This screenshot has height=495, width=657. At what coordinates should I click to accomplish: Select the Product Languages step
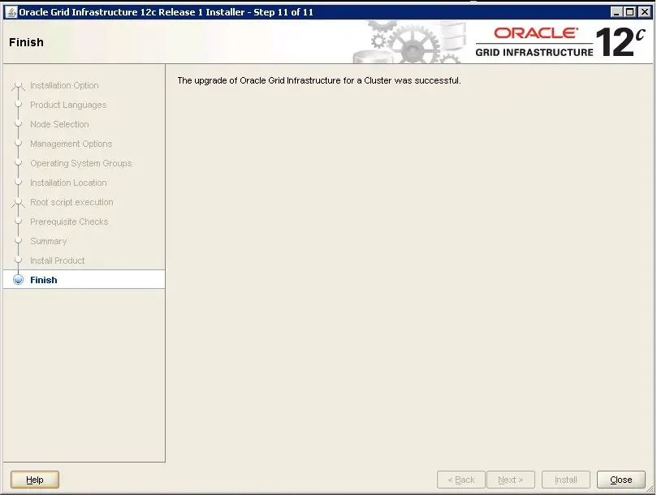coord(68,105)
